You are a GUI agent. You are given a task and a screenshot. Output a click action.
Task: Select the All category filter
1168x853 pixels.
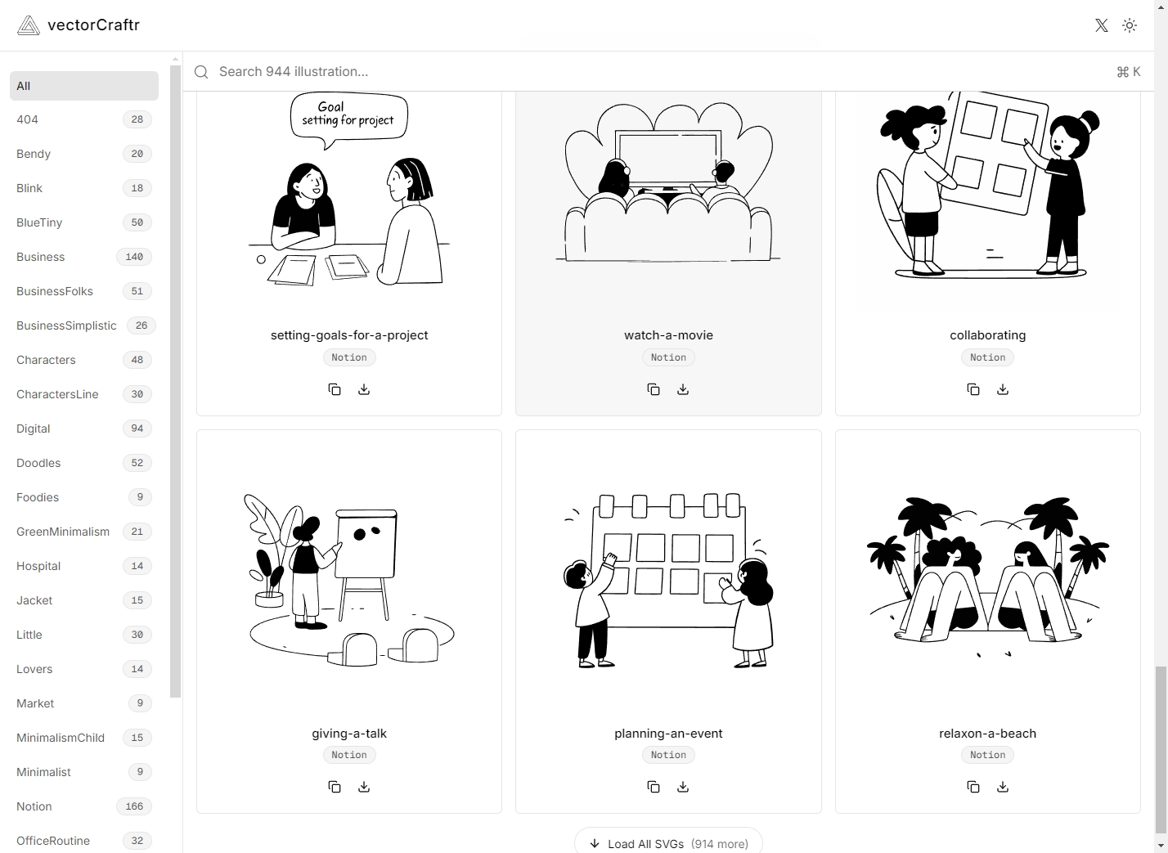(x=84, y=86)
